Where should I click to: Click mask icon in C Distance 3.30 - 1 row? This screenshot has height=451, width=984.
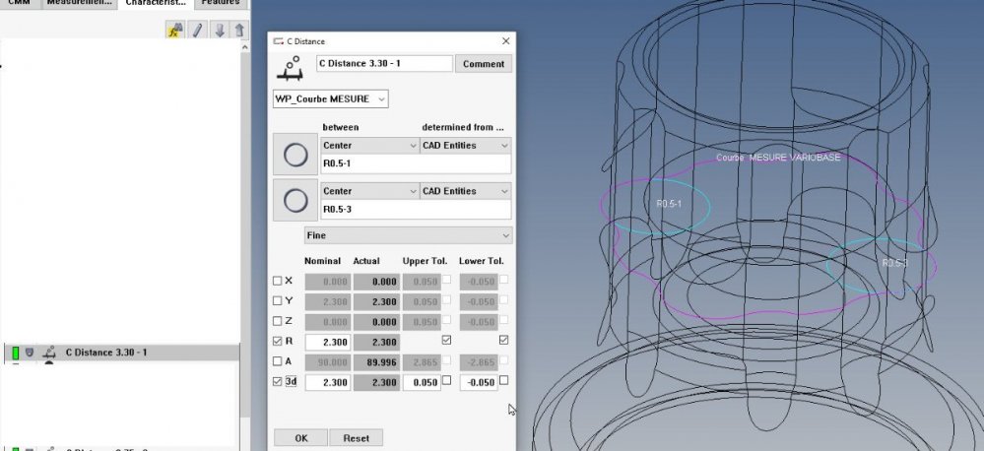30,353
